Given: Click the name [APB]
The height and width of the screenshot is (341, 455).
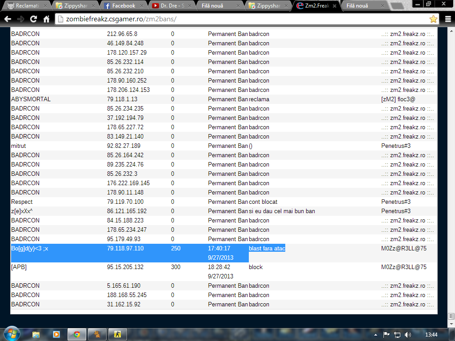Looking at the screenshot, I should 19,267.
